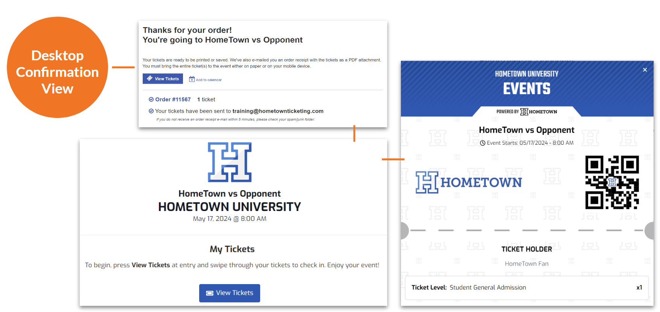Click the orange Desktop Confirmation View circle
The image size is (660, 312).
pos(58,67)
